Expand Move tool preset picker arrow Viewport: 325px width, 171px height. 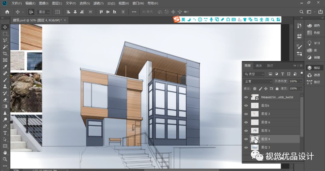point(23,12)
